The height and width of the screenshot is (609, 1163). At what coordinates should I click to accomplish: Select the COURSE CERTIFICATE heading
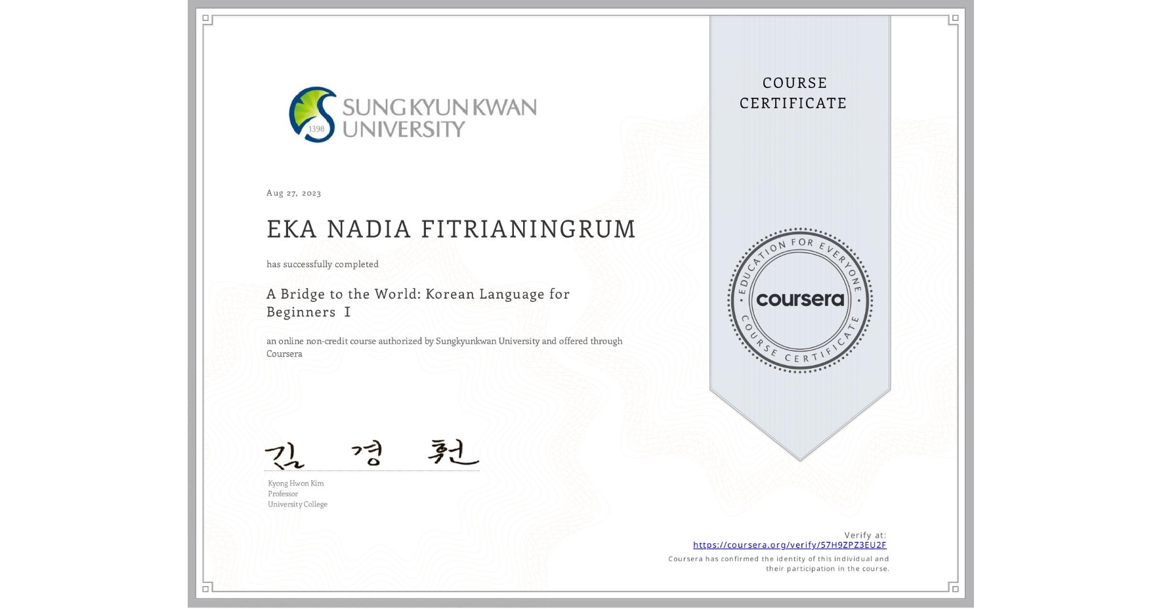pyautogui.click(x=792, y=93)
